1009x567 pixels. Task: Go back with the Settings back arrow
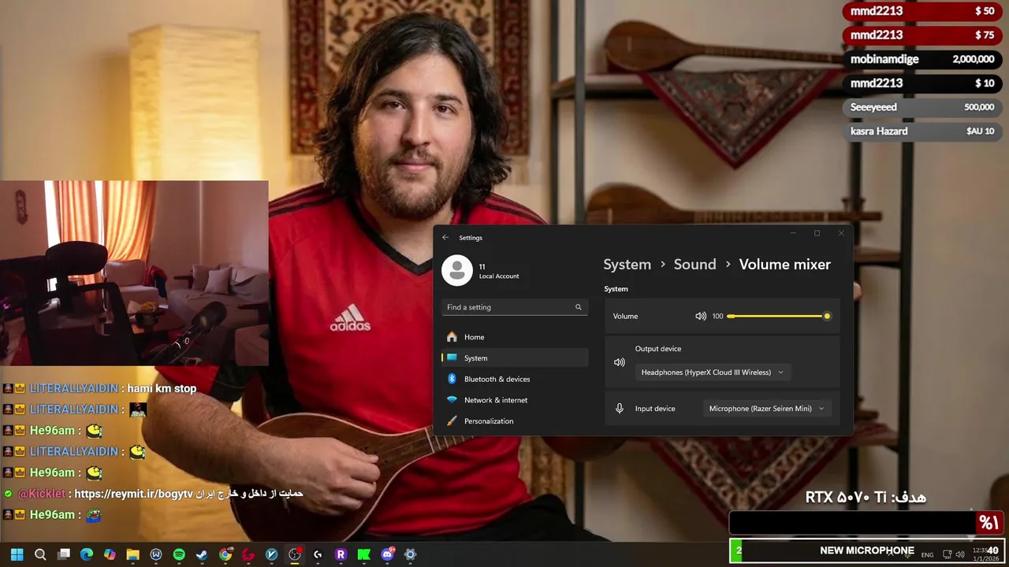click(445, 237)
